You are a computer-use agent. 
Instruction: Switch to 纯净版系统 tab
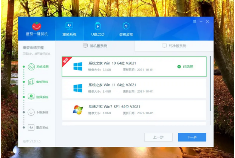[174, 46]
